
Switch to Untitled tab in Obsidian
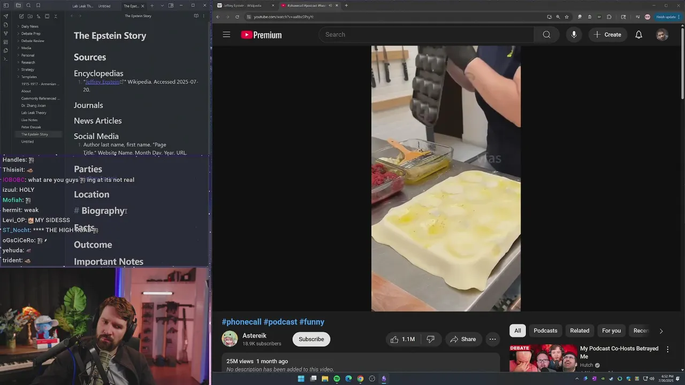point(104,6)
